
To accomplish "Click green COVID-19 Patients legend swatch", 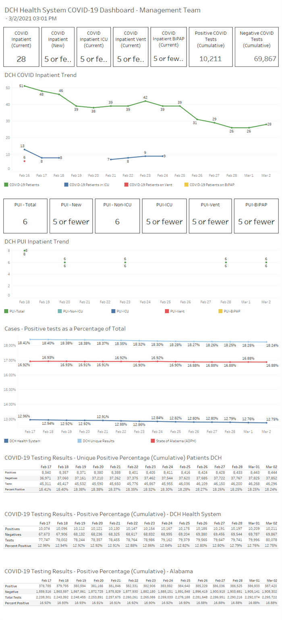I will click(x=6, y=185).
